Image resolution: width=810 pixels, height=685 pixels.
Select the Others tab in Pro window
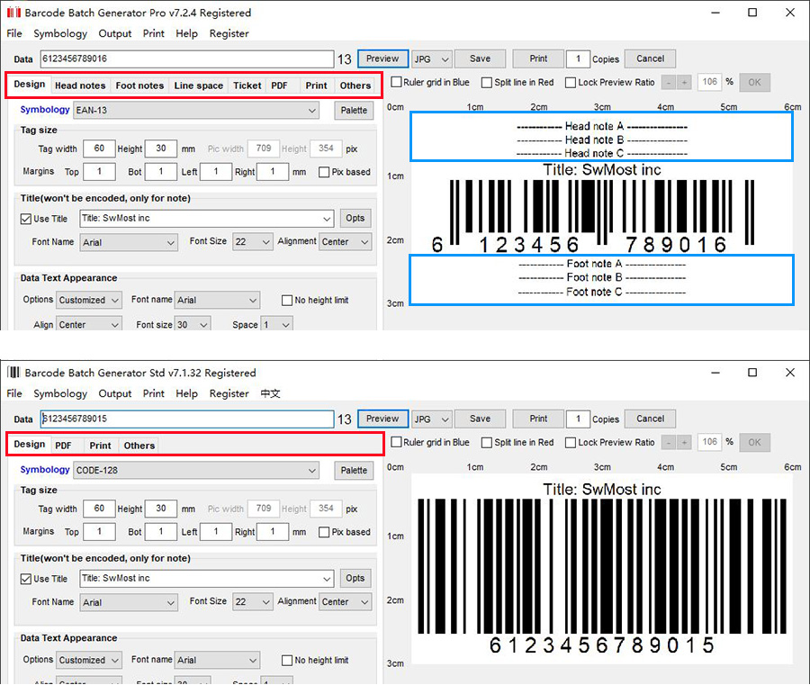pos(355,86)
